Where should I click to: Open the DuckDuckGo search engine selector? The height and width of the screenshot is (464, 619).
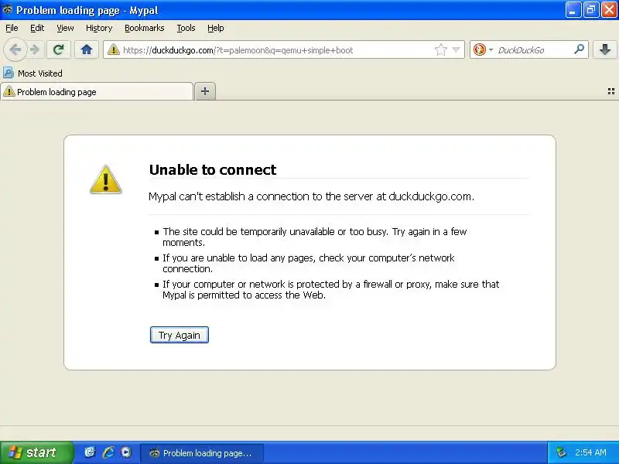pos(483,49)
